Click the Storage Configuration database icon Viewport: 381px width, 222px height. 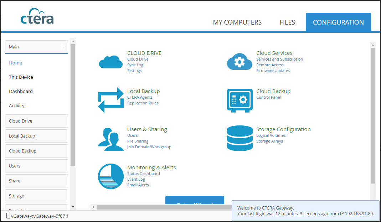[240, 138]
